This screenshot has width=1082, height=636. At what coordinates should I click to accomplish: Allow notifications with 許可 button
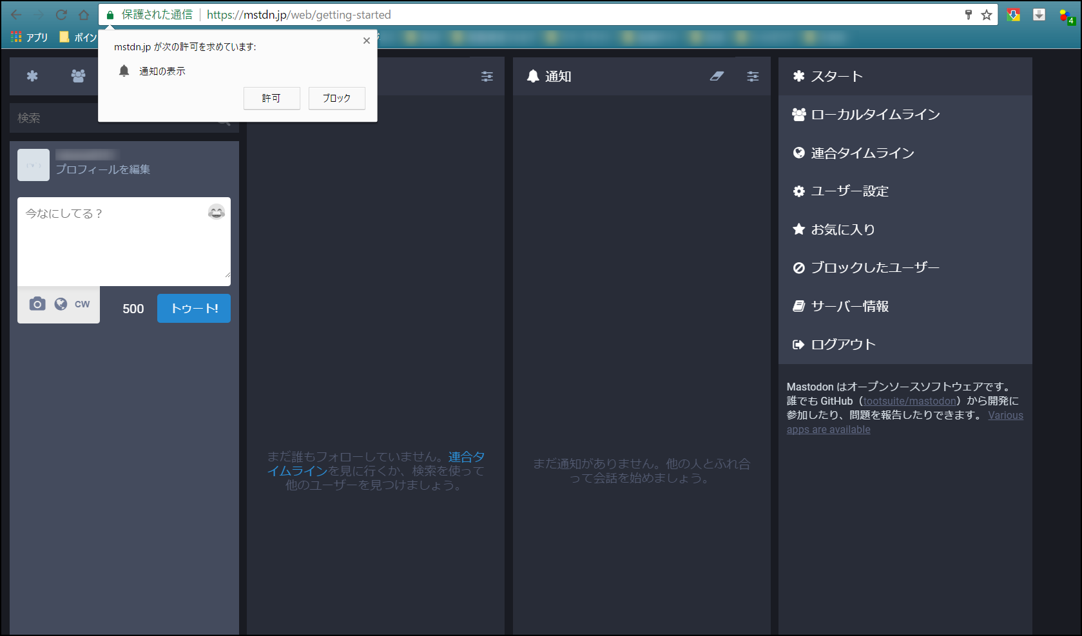click(271, 99)
